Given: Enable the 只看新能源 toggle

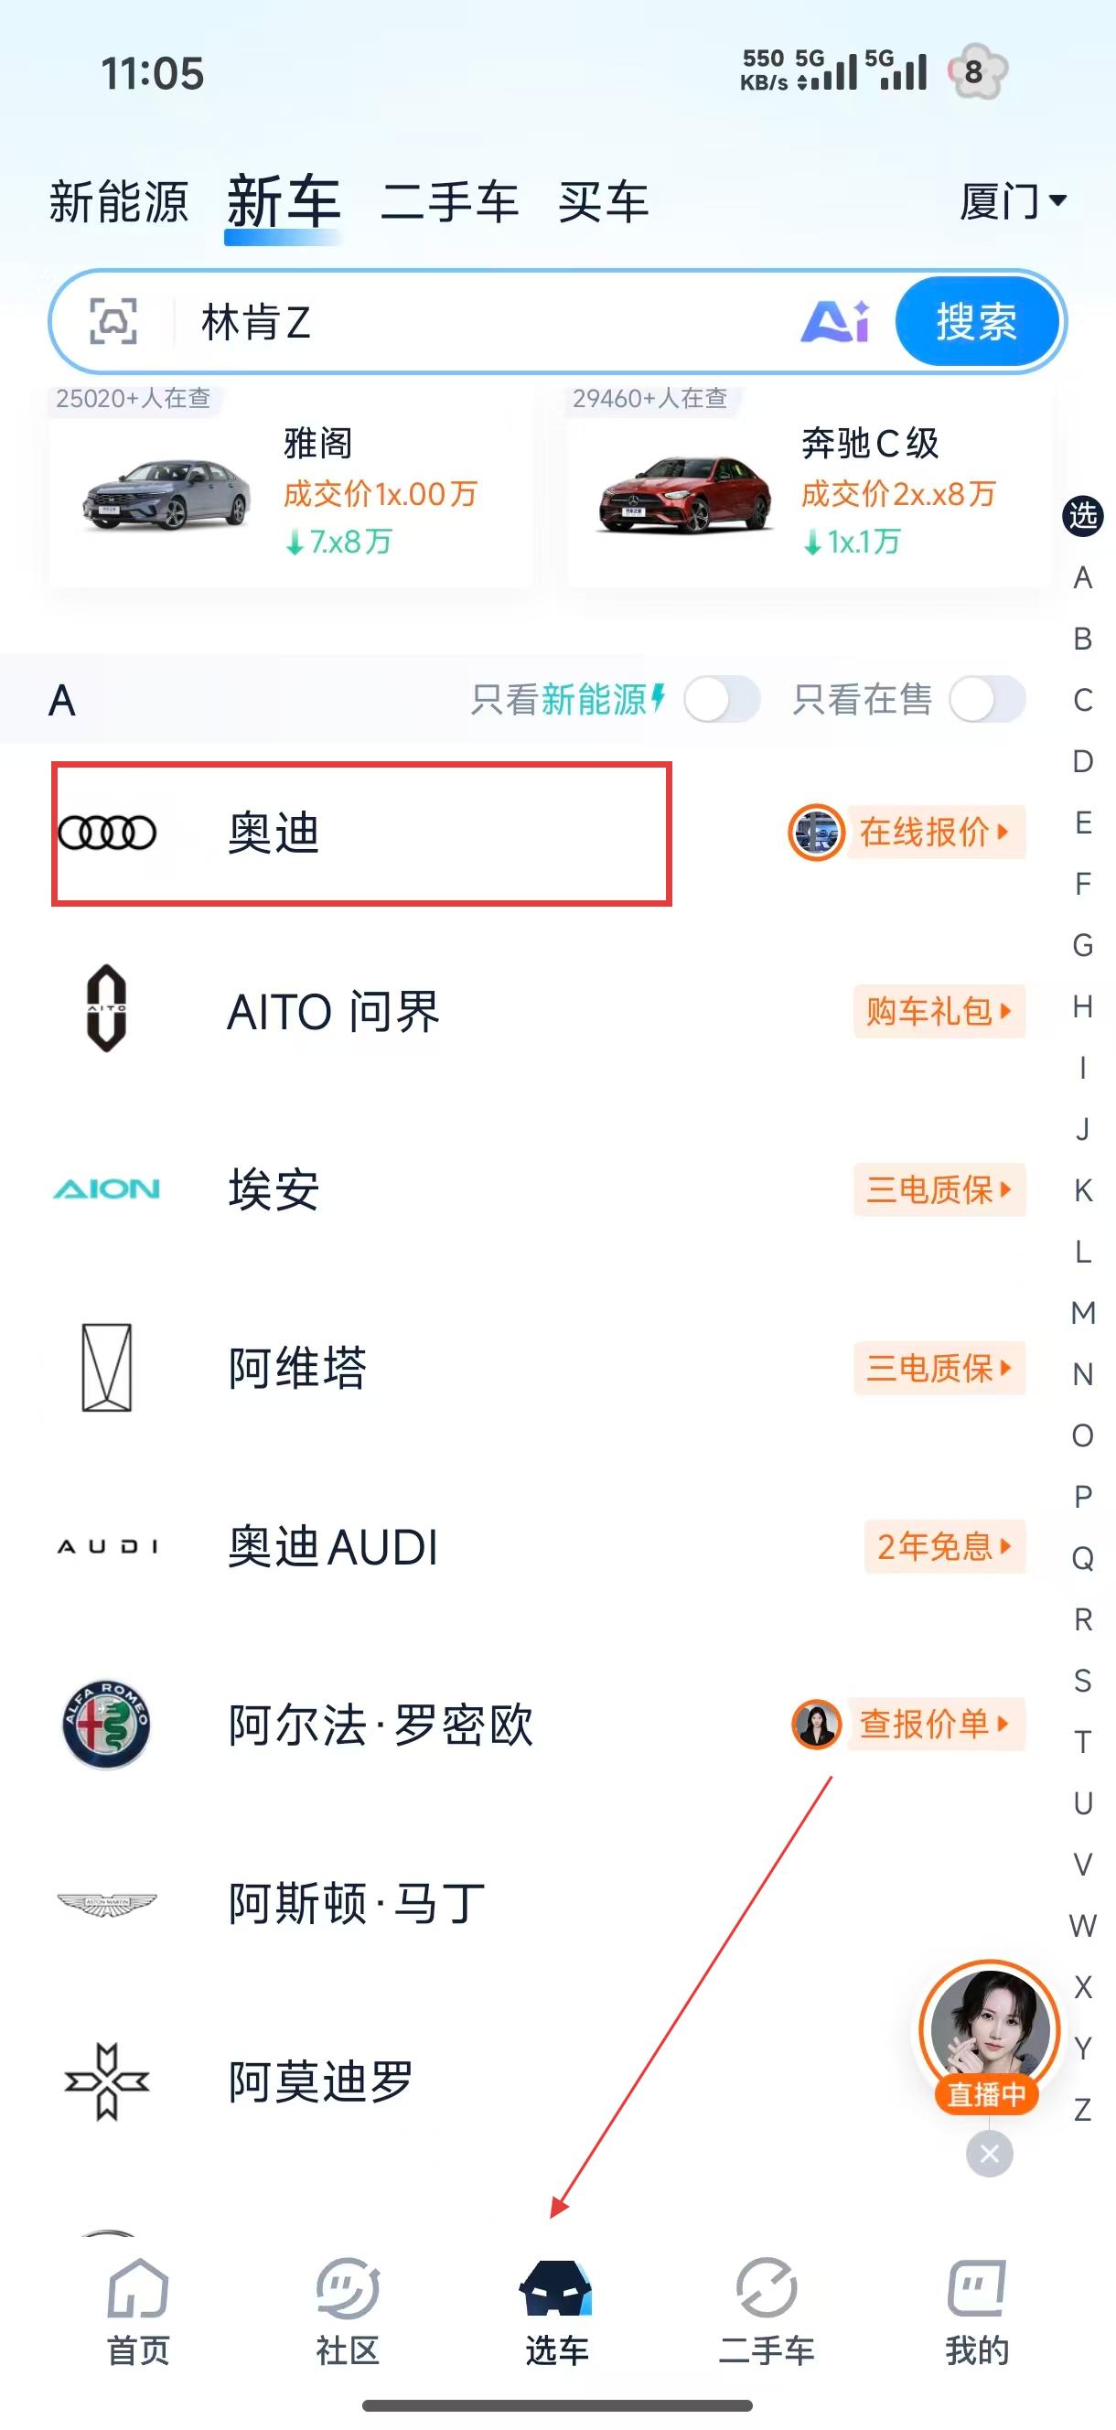Looking at the screenshot, I should 722,700.
